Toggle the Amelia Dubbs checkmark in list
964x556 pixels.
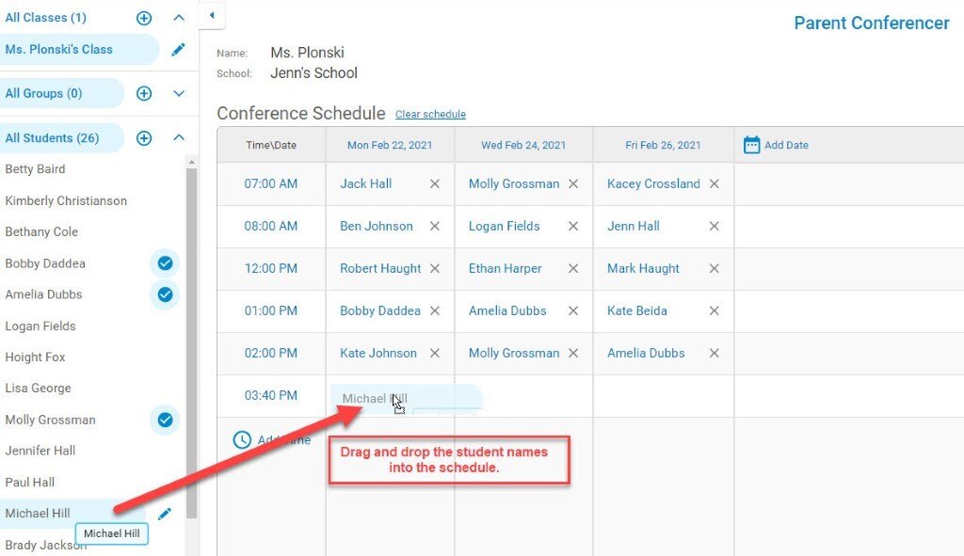coord(165,294)
